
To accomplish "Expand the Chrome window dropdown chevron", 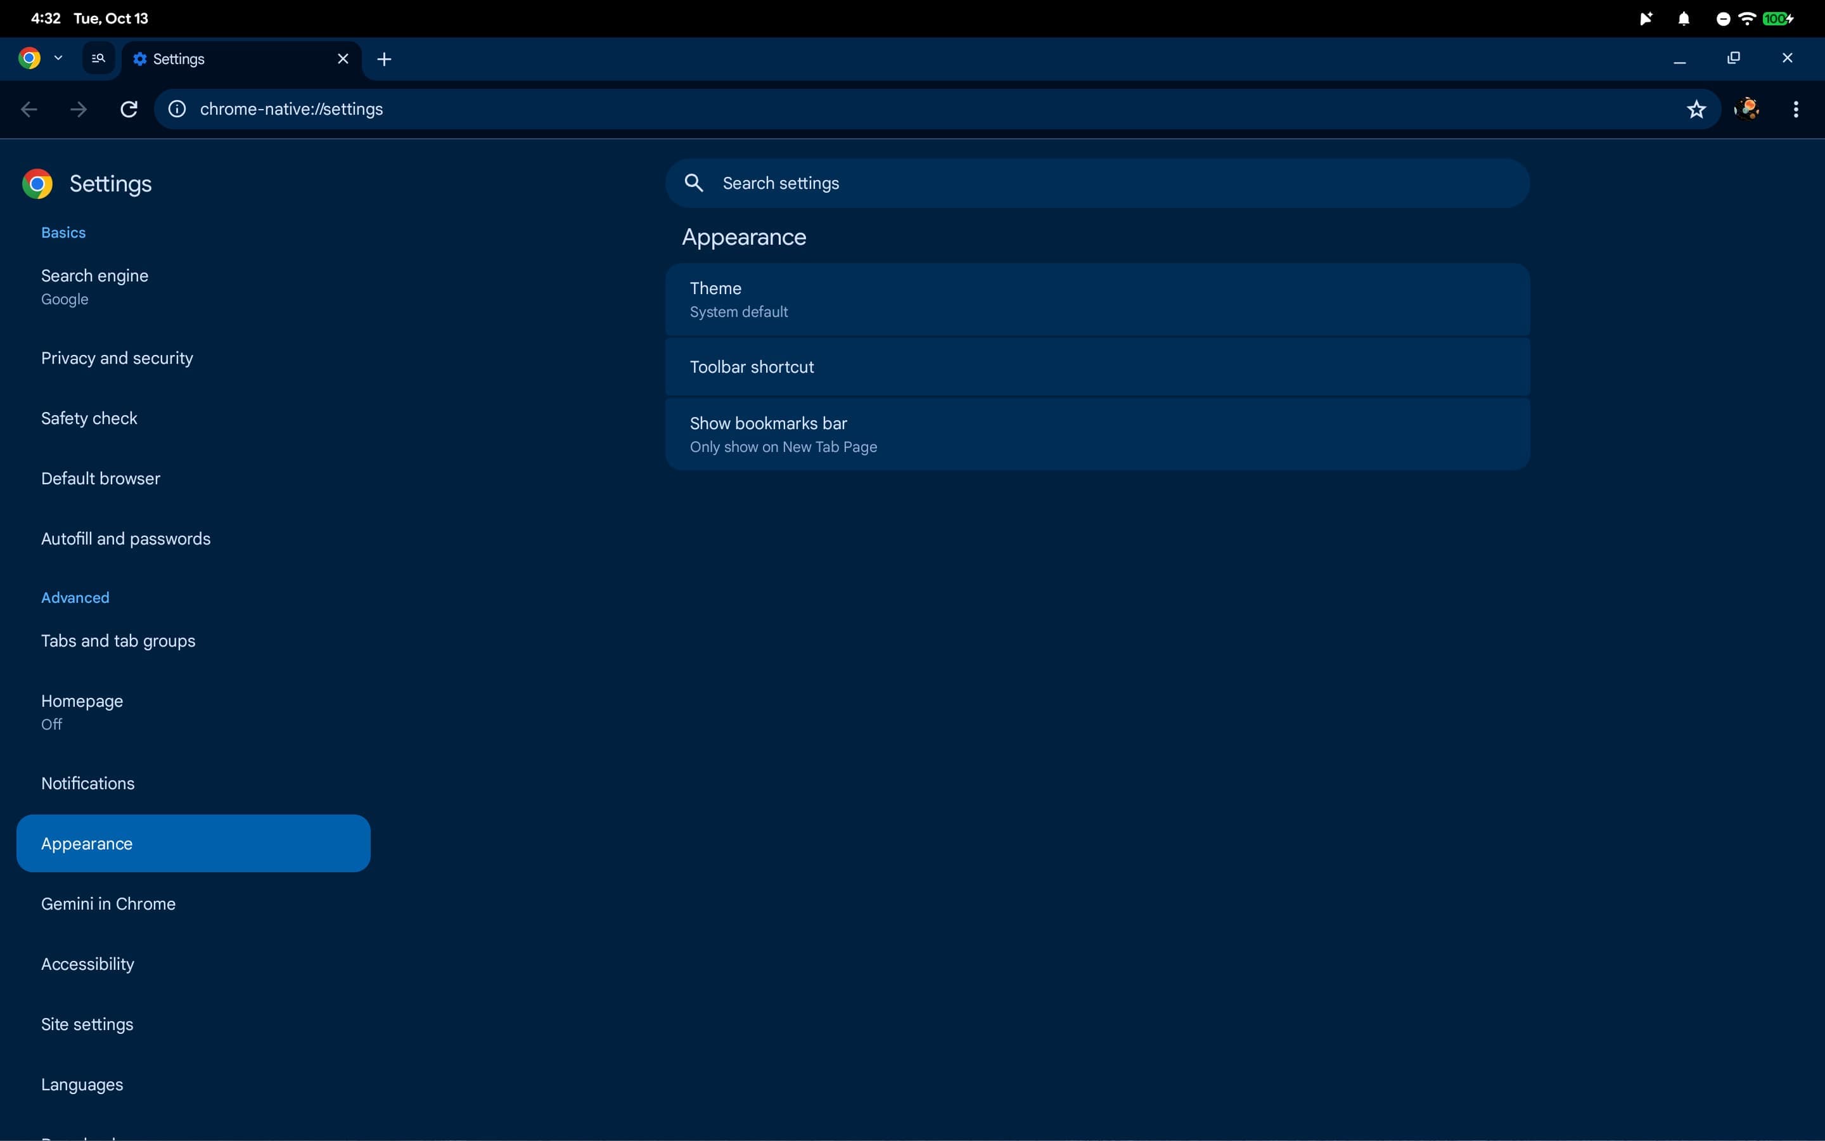I will (58, 58).
